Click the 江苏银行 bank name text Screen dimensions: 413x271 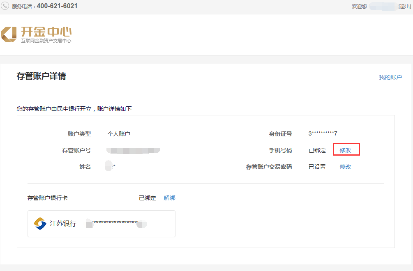[63, 224]
